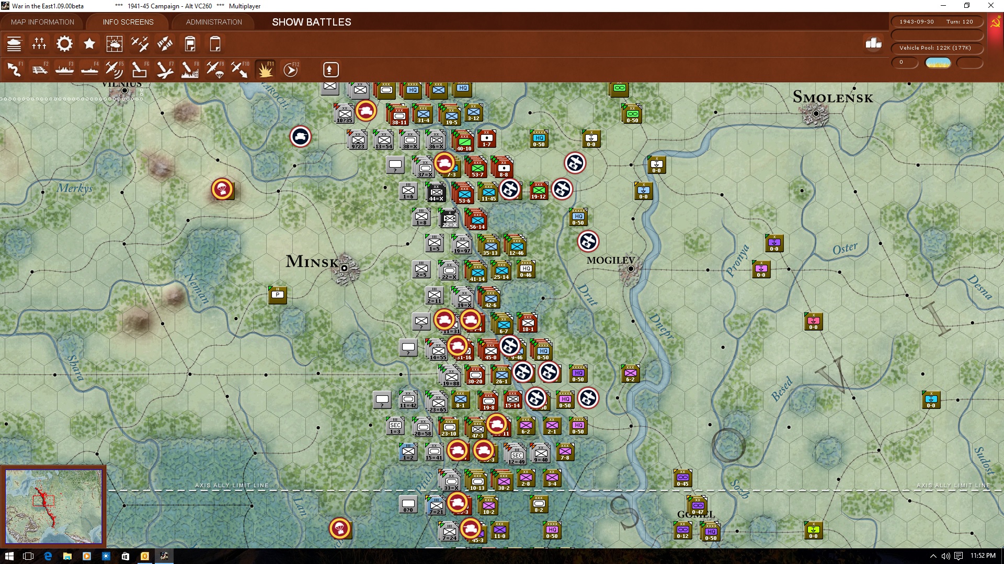Collapse toolbar with the up-arrow button
1004x564 pixels.
click(330, 69)
